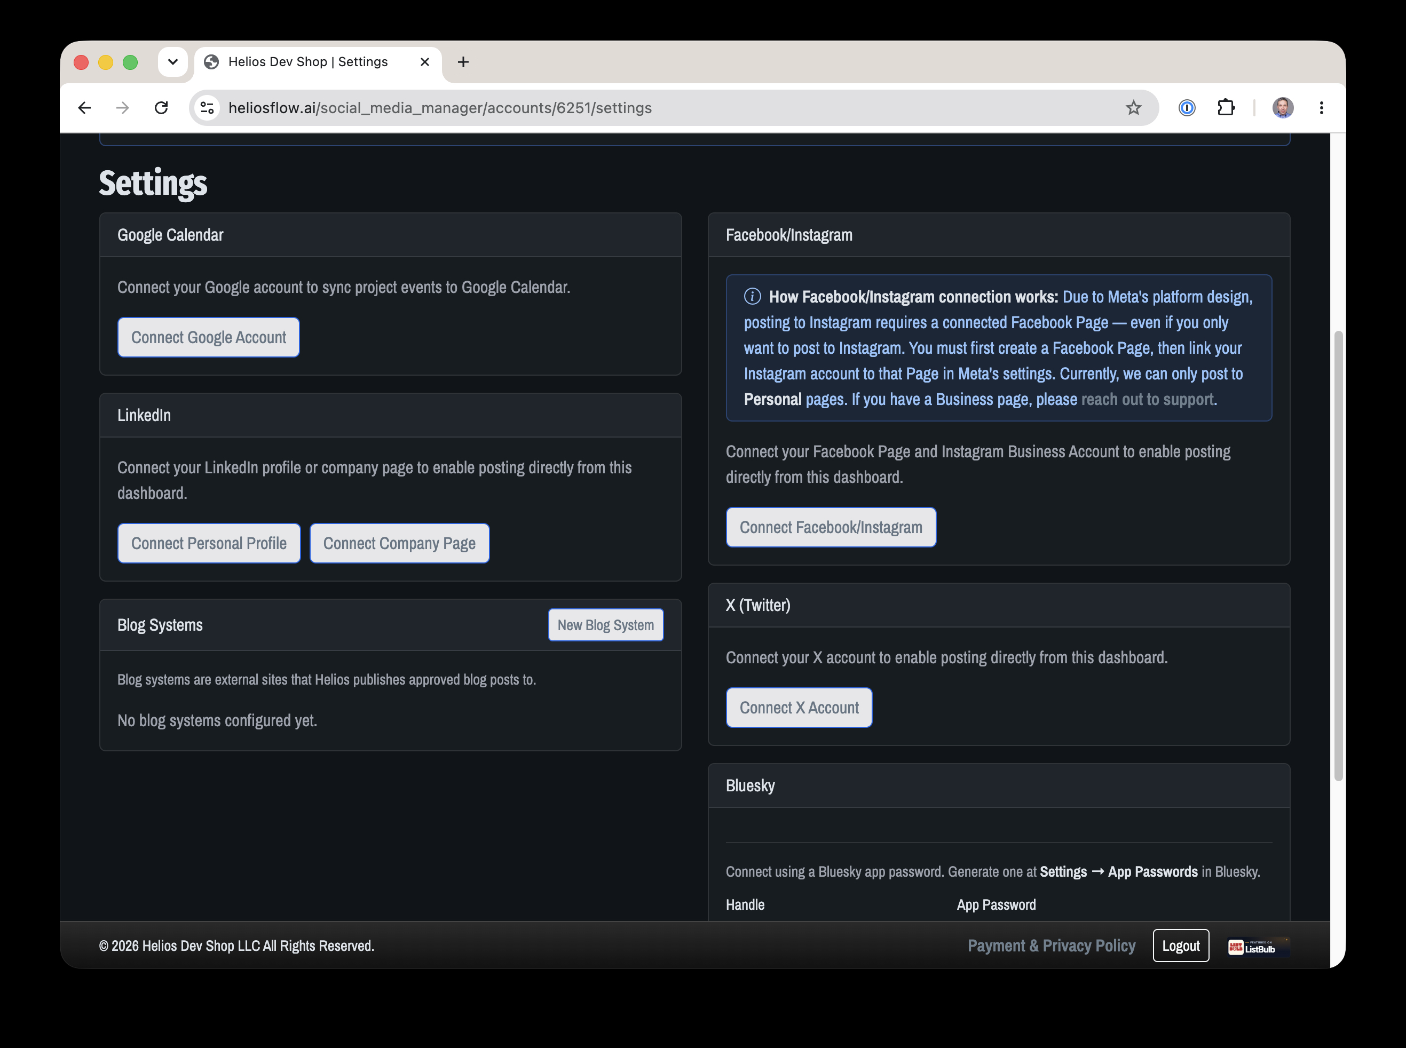Go back using the browser back arrow
The image size is (1406, 1048).
(x=84, y=108)
